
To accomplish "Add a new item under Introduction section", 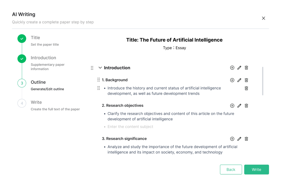I will click(232, 68).
